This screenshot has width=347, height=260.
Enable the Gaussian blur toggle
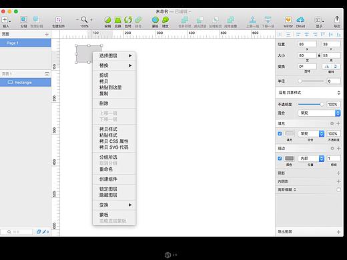coord(338,190)
